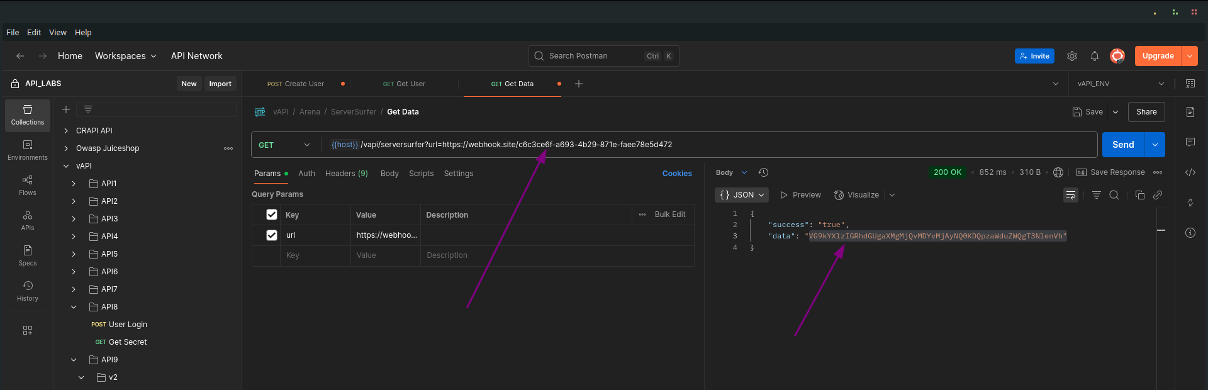The width and height of the screenshot is (1208, 390).
Task: Open the Specs sidebar panel
Action: (28, 256)
